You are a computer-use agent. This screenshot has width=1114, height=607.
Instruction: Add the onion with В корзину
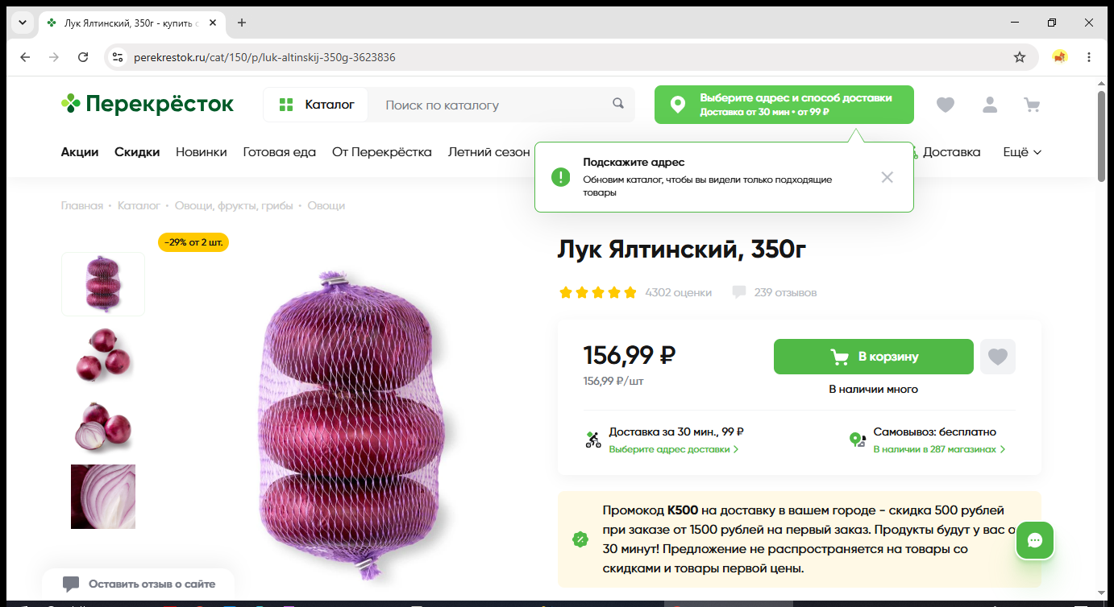[874, 357]
